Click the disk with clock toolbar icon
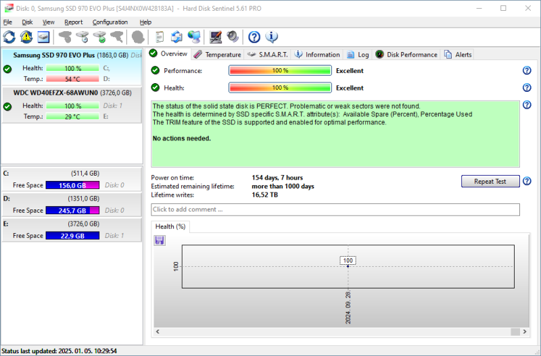The height and width of the screenshot is (356, 541). [x=83, y=37]
